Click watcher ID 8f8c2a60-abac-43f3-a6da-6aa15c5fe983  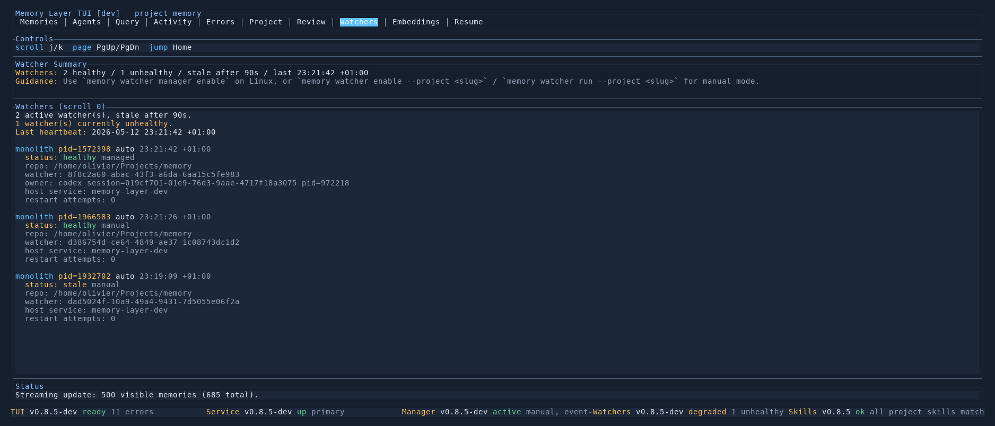[153, 174]
